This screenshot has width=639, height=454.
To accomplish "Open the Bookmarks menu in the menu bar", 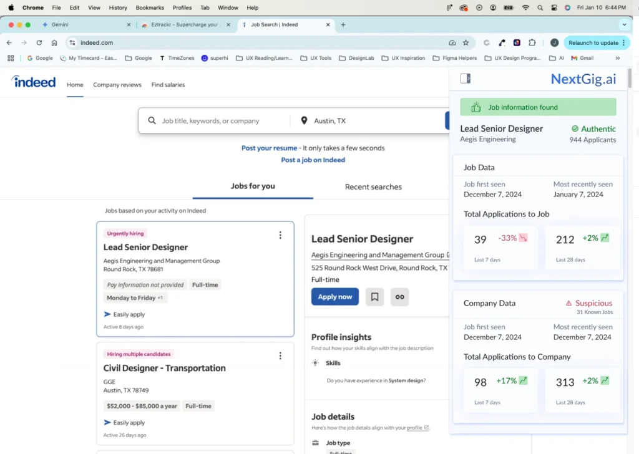I will click(x=150, y=7).
